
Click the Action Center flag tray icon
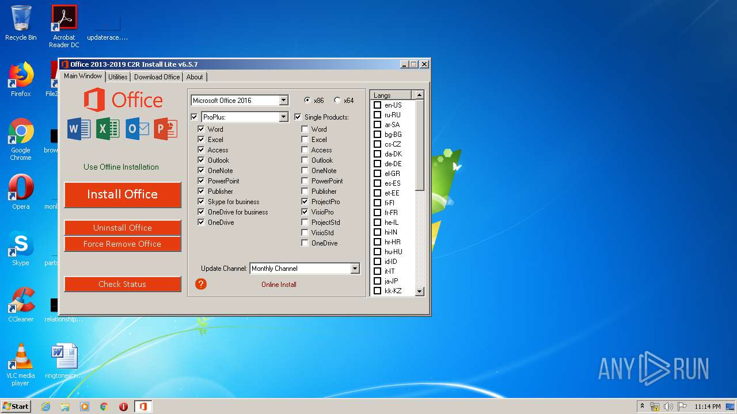click(x=682, y=407)
